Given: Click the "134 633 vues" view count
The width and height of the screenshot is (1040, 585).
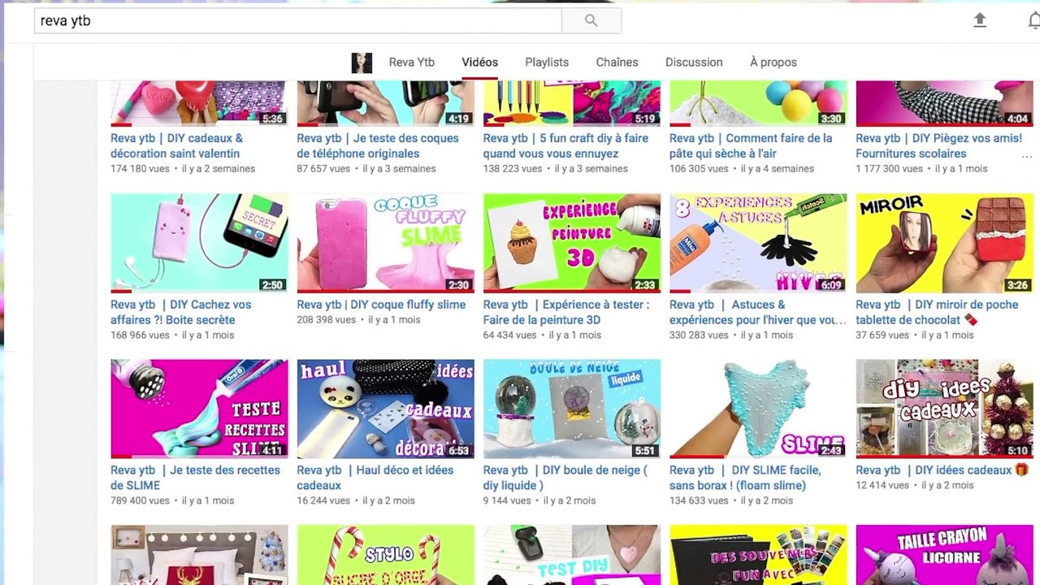Looking at the screenshot, I should 699,501.
